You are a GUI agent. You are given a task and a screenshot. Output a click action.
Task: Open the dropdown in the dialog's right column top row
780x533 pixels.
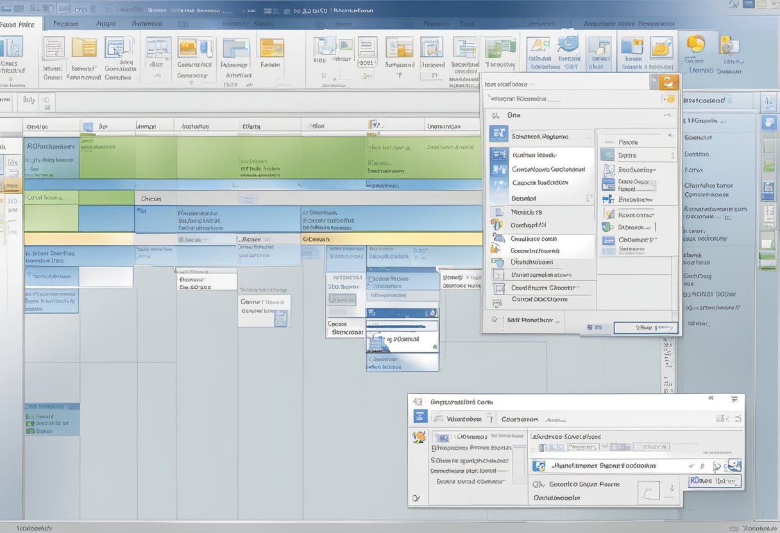(x=670, y=135)
